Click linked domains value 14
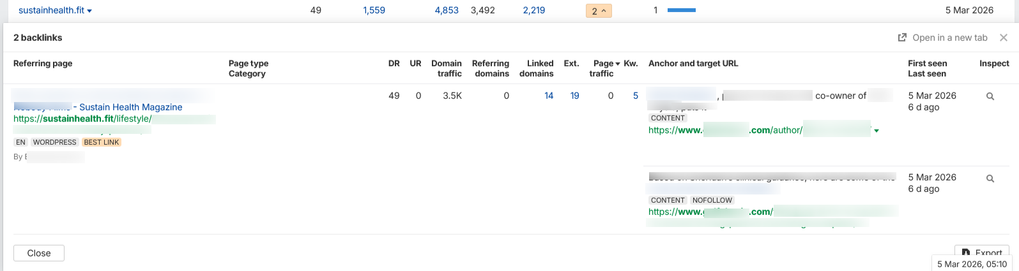The width and height of the screenshot is (1019, 271). 549,96
